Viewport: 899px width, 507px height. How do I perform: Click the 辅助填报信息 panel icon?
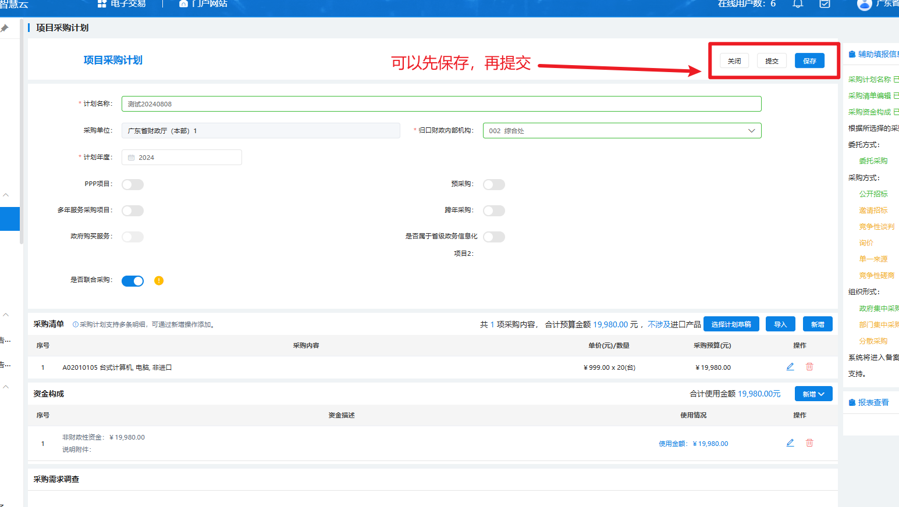tap(852, 54)
